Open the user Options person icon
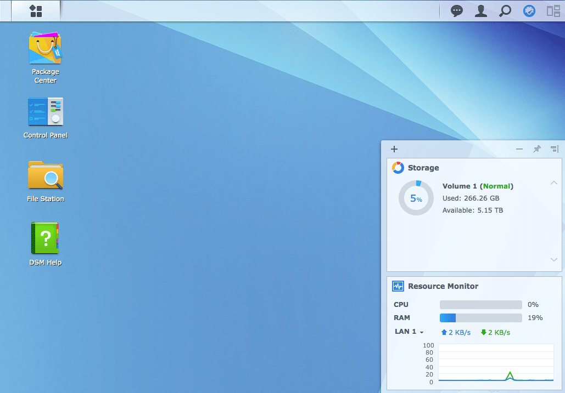 [480, 11]
